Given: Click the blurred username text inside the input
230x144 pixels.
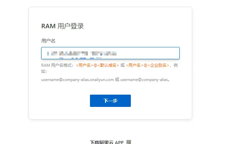Looking at the screenshot, I should coord(82,53).
